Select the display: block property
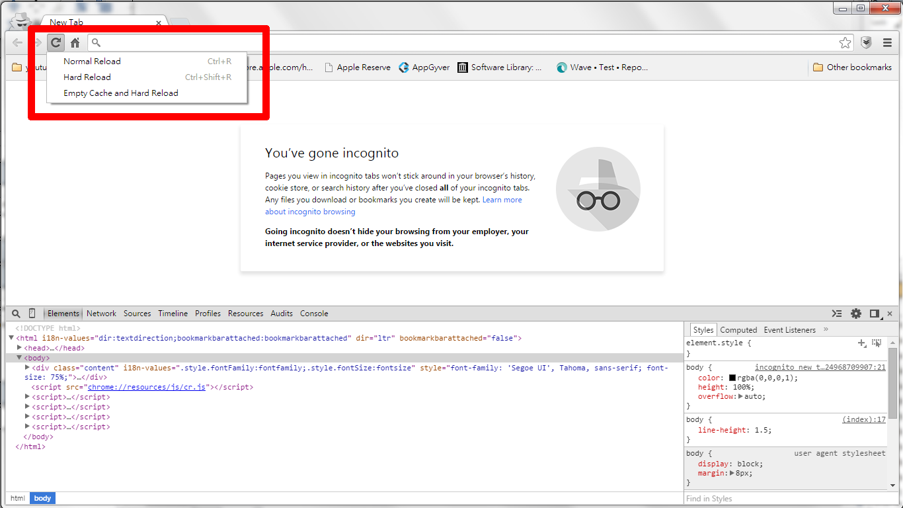 tap(730, 464)
